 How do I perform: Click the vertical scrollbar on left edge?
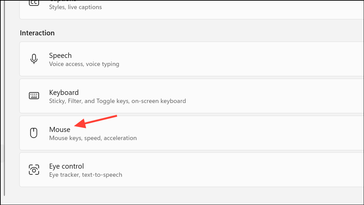(x=4, y=98)
